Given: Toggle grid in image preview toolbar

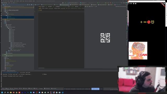Looking at the screenshot, I should pyautogui.click(x=87, y=7).
